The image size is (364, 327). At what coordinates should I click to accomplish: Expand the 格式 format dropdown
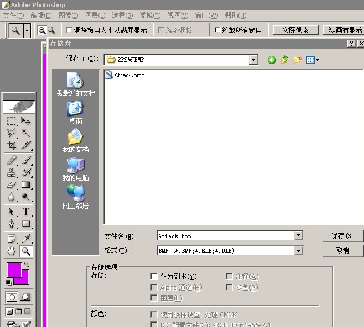pos(299,251)
